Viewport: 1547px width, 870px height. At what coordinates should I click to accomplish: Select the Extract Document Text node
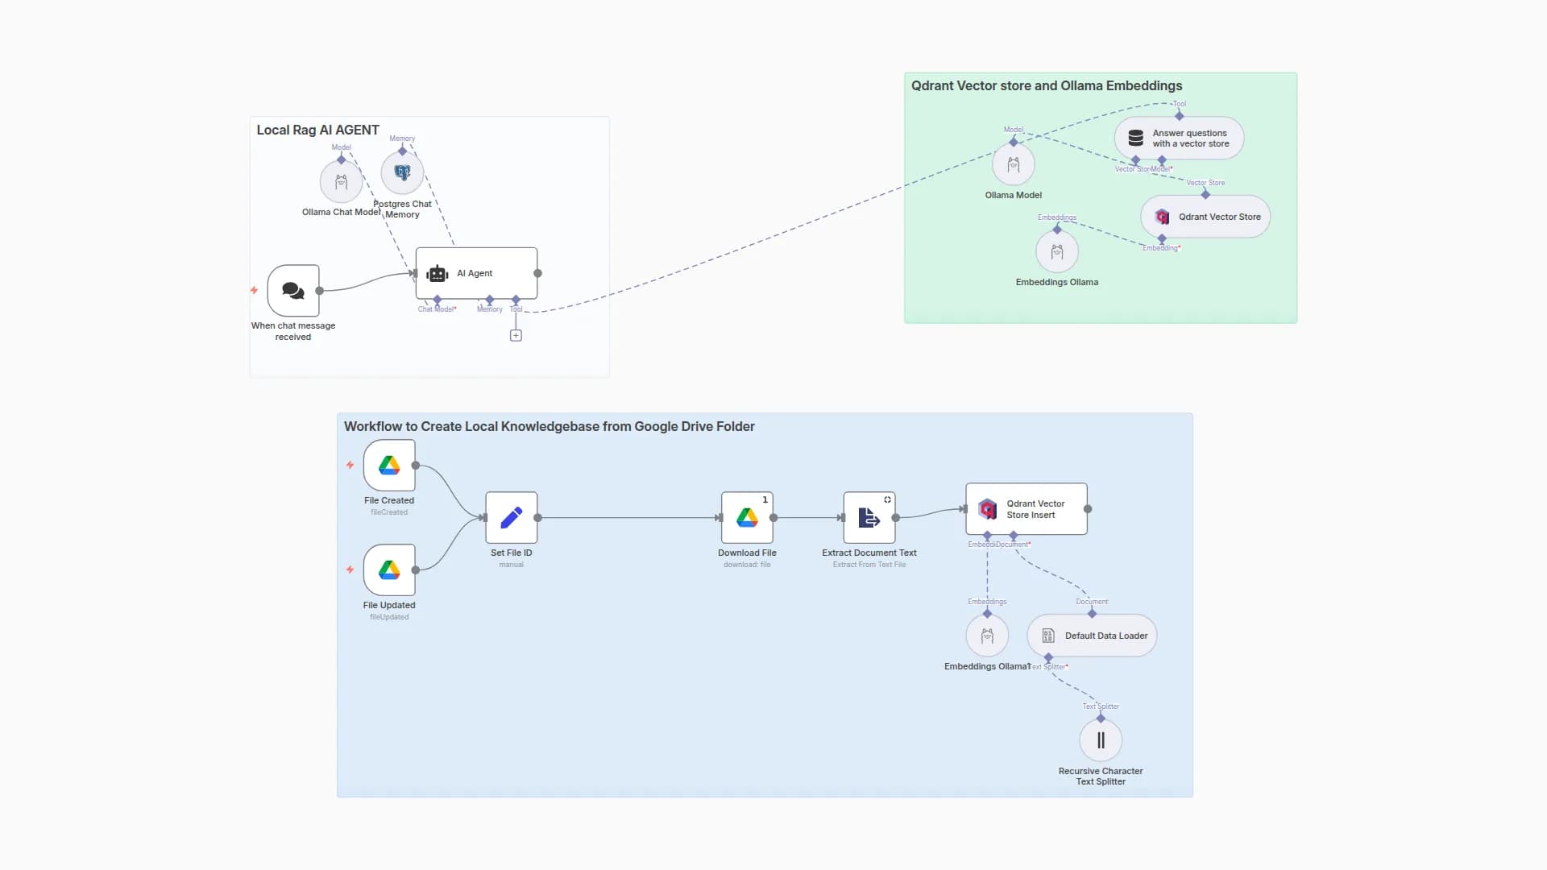pos(869,518)
